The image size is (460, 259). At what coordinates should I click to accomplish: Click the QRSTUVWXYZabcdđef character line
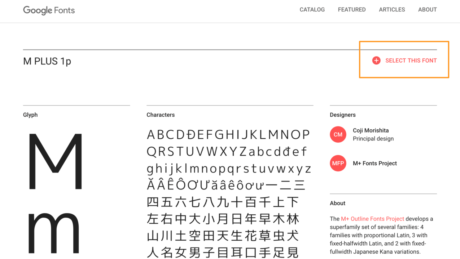[x=227, y=152]
